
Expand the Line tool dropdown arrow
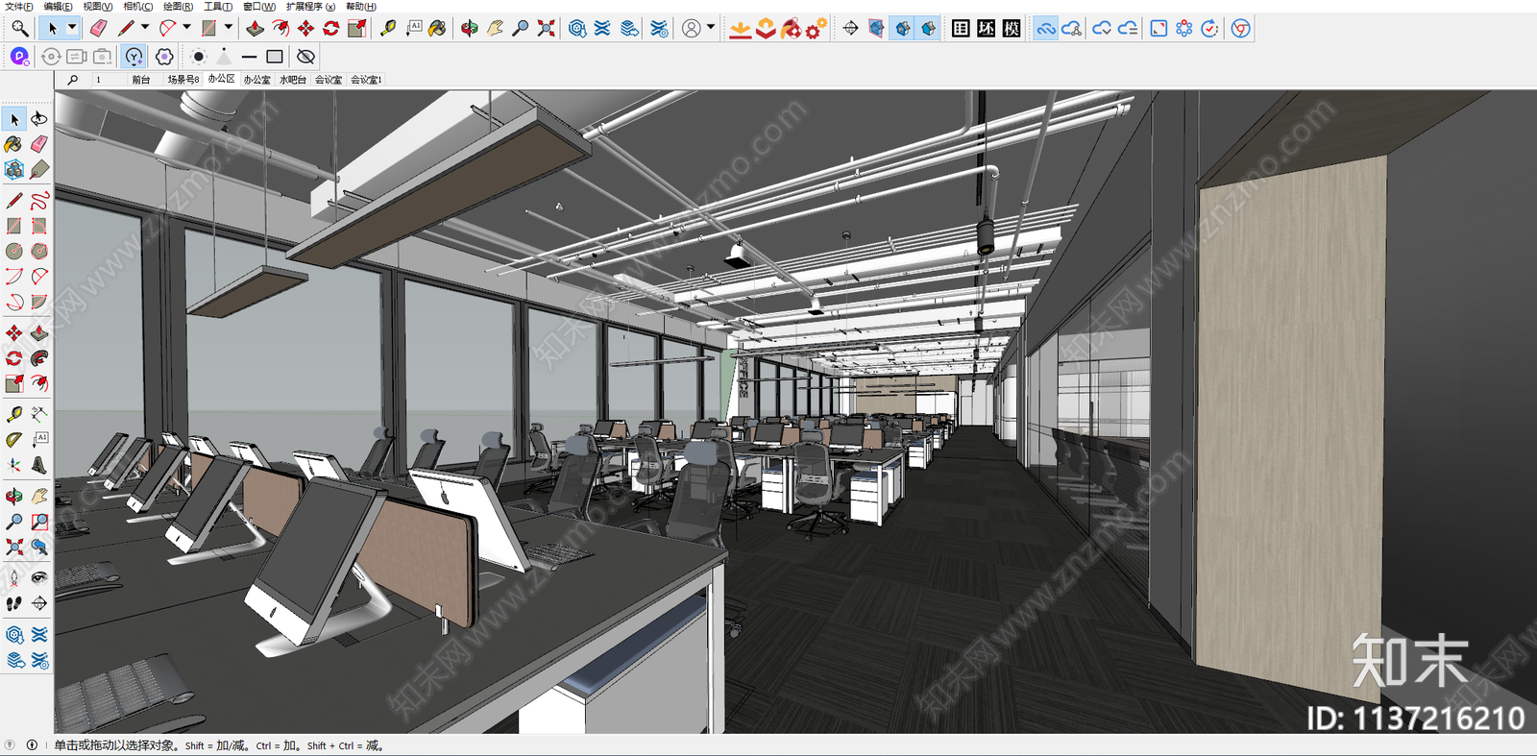click(145, 28)
